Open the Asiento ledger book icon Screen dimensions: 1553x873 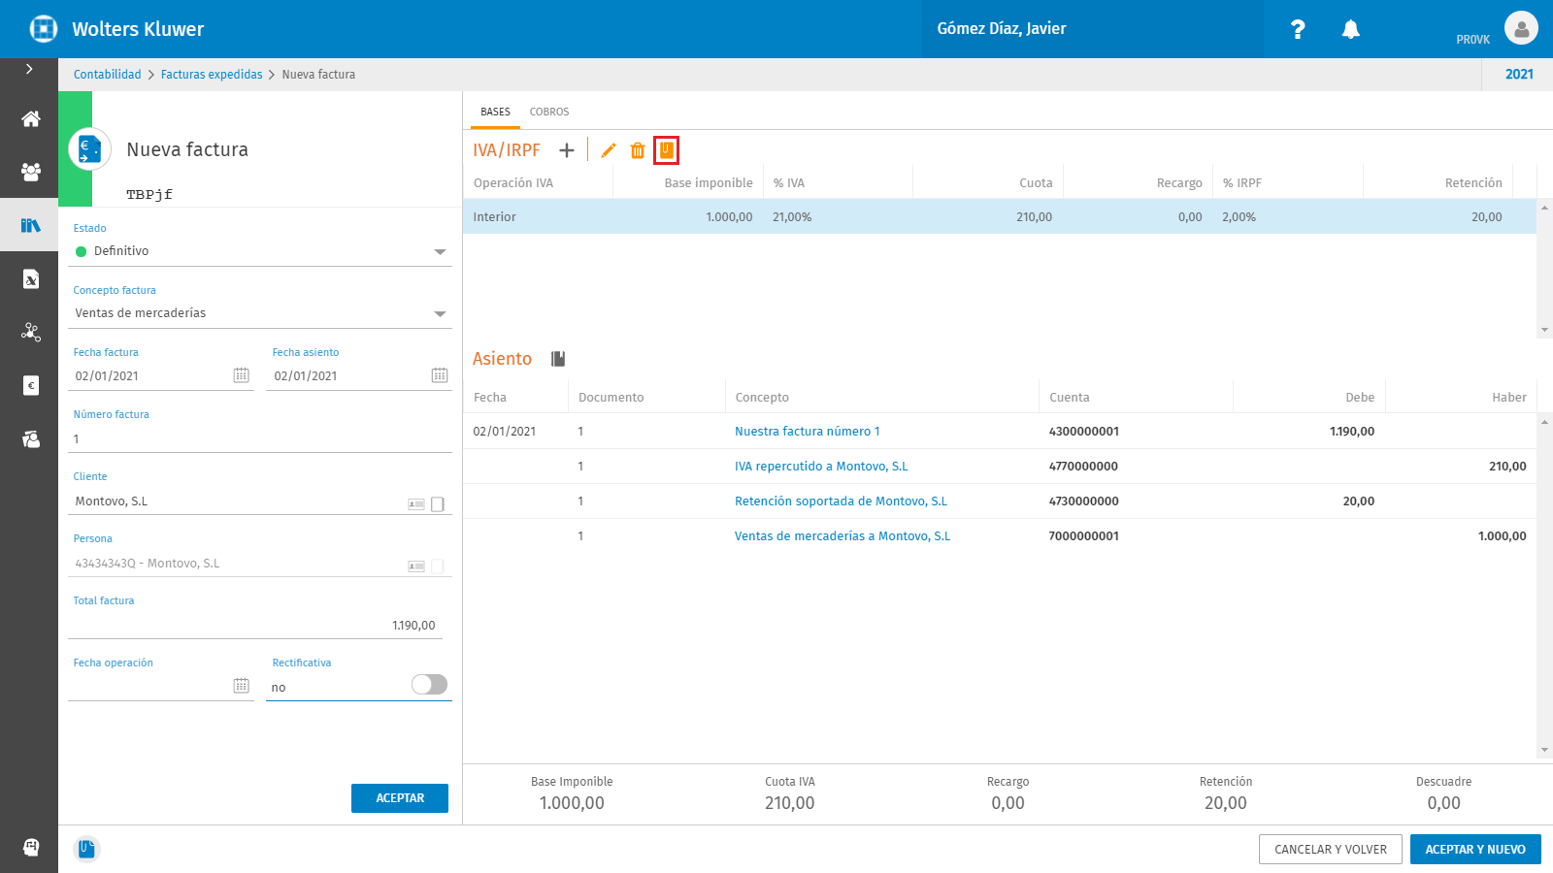click(x=558, y=359)
